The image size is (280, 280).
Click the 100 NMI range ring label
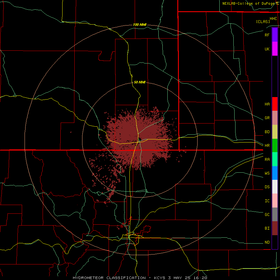click(x=140, y=25)
